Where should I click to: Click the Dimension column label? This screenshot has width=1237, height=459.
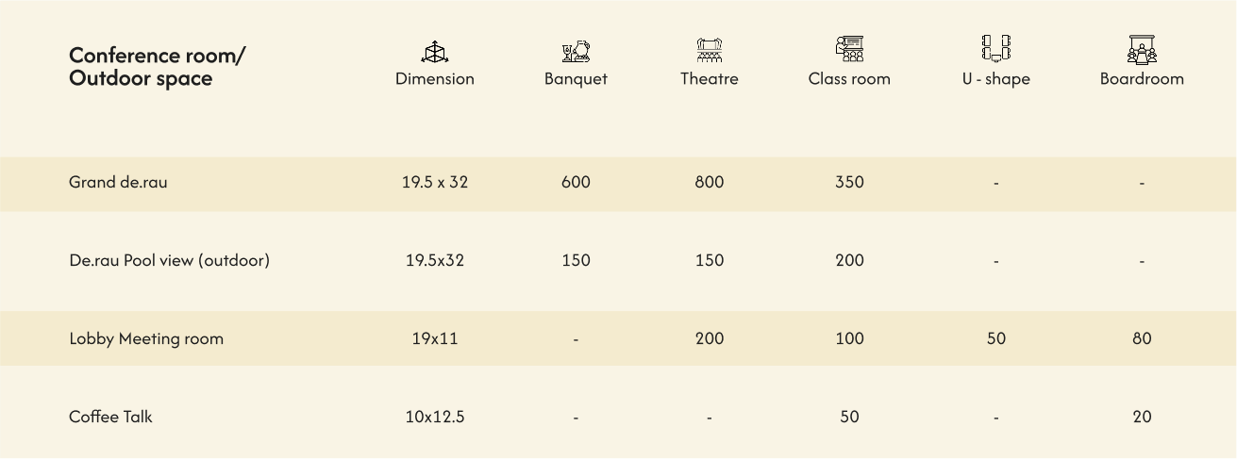434,79
